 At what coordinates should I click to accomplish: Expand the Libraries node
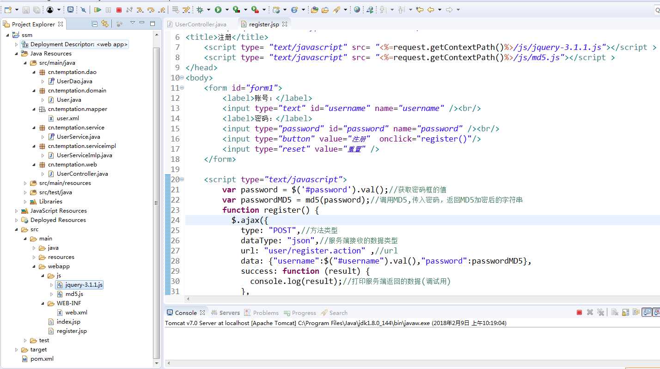tap(25, 202)
